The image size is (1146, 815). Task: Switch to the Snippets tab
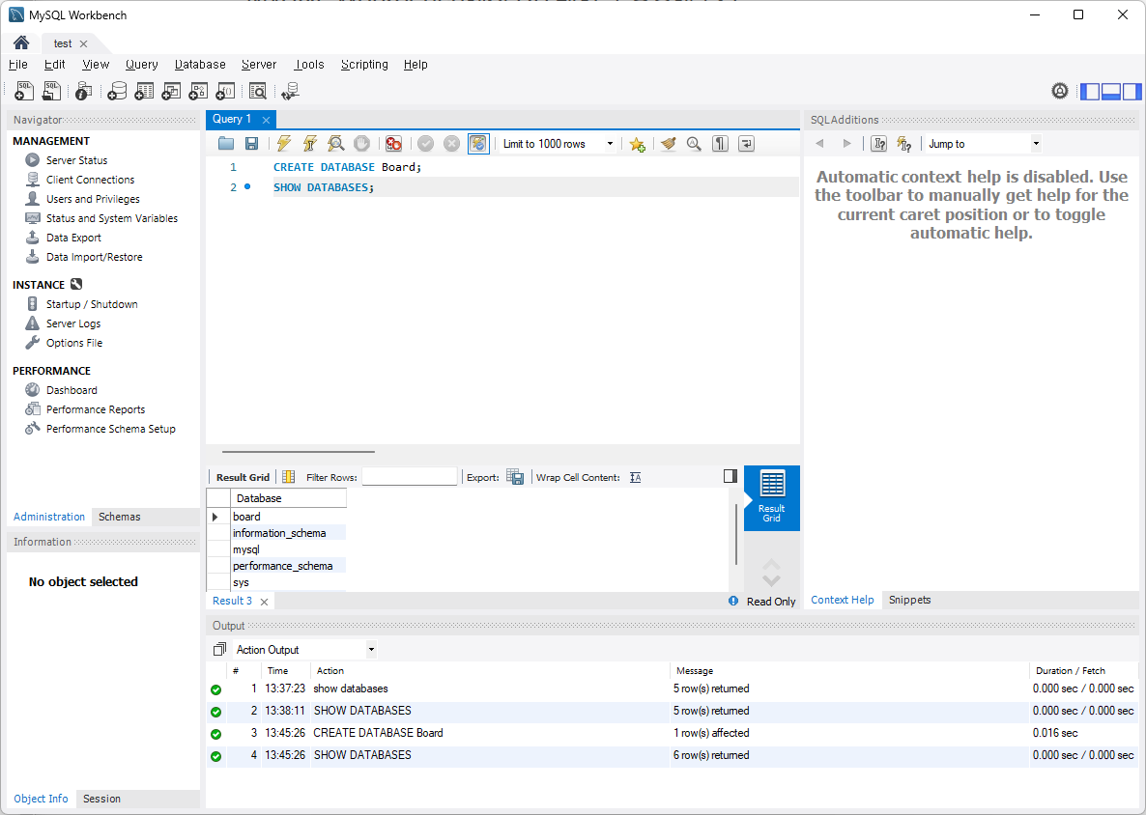point(909,600)
